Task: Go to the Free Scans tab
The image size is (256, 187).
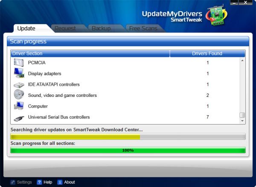Action: point(143,28)
